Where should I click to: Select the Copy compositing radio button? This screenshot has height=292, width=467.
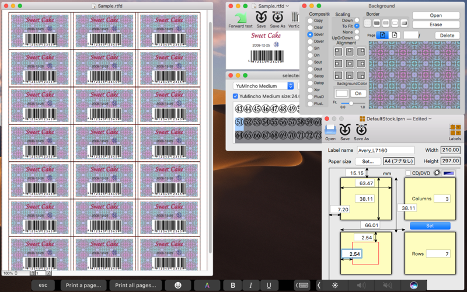pos(311,20)
